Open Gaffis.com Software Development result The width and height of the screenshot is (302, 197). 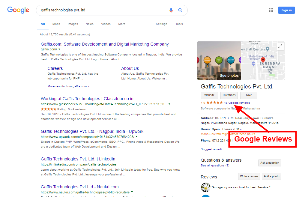(105, 44)
